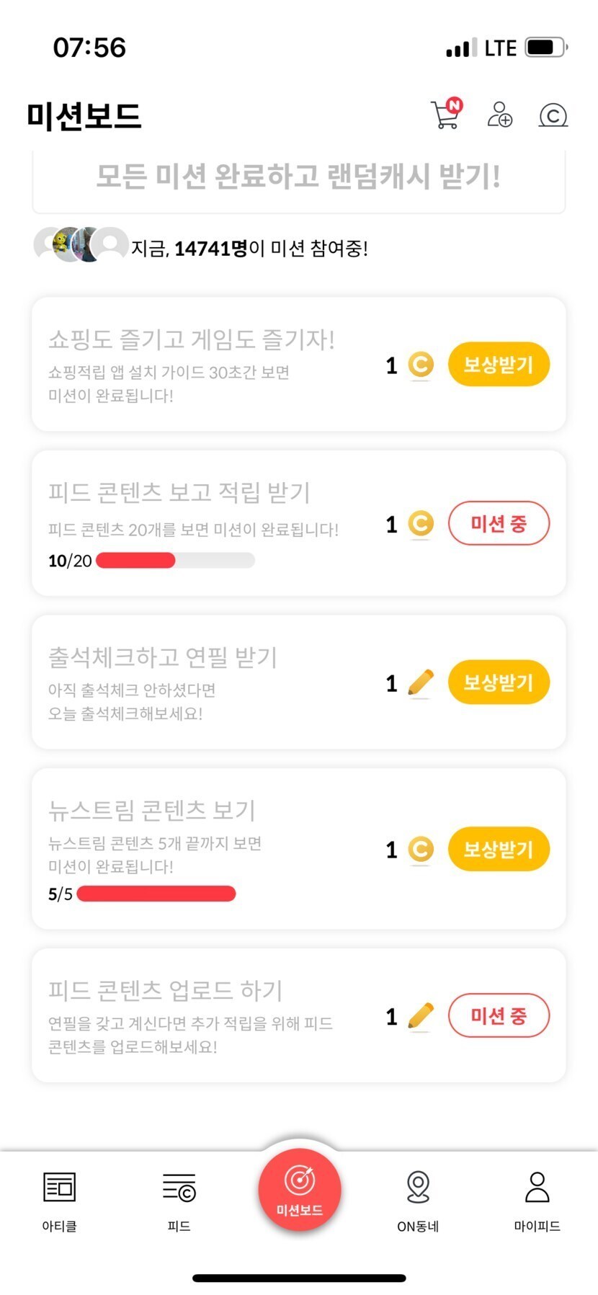Tap the pencil icon on upload mission
Screen dimensions: 598x1295
point(421,1016)
